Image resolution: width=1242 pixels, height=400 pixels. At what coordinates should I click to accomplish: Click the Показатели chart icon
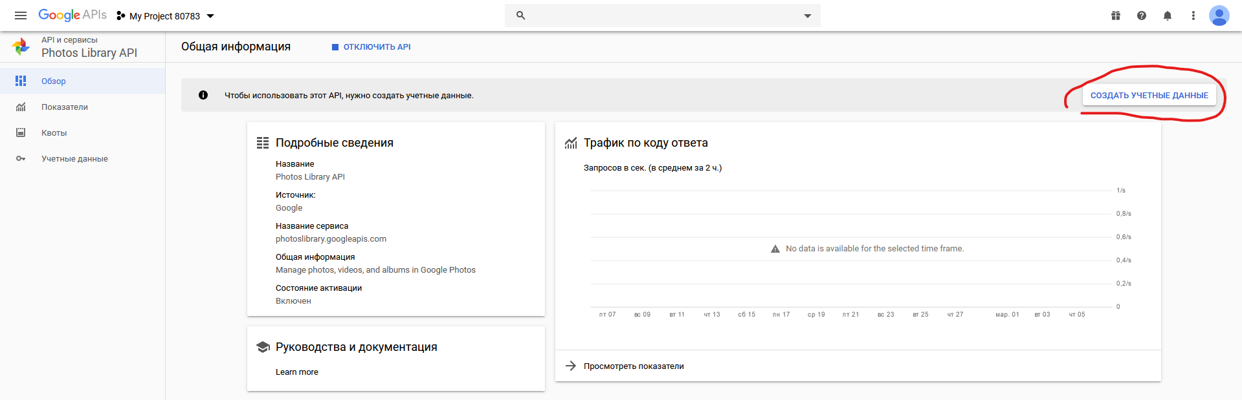(x=21, y=107)
